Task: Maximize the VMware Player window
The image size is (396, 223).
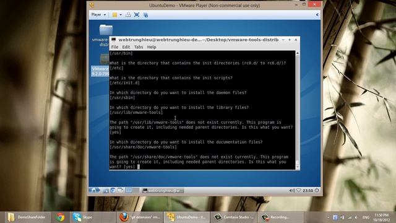Action: click(x=304, y=4)
